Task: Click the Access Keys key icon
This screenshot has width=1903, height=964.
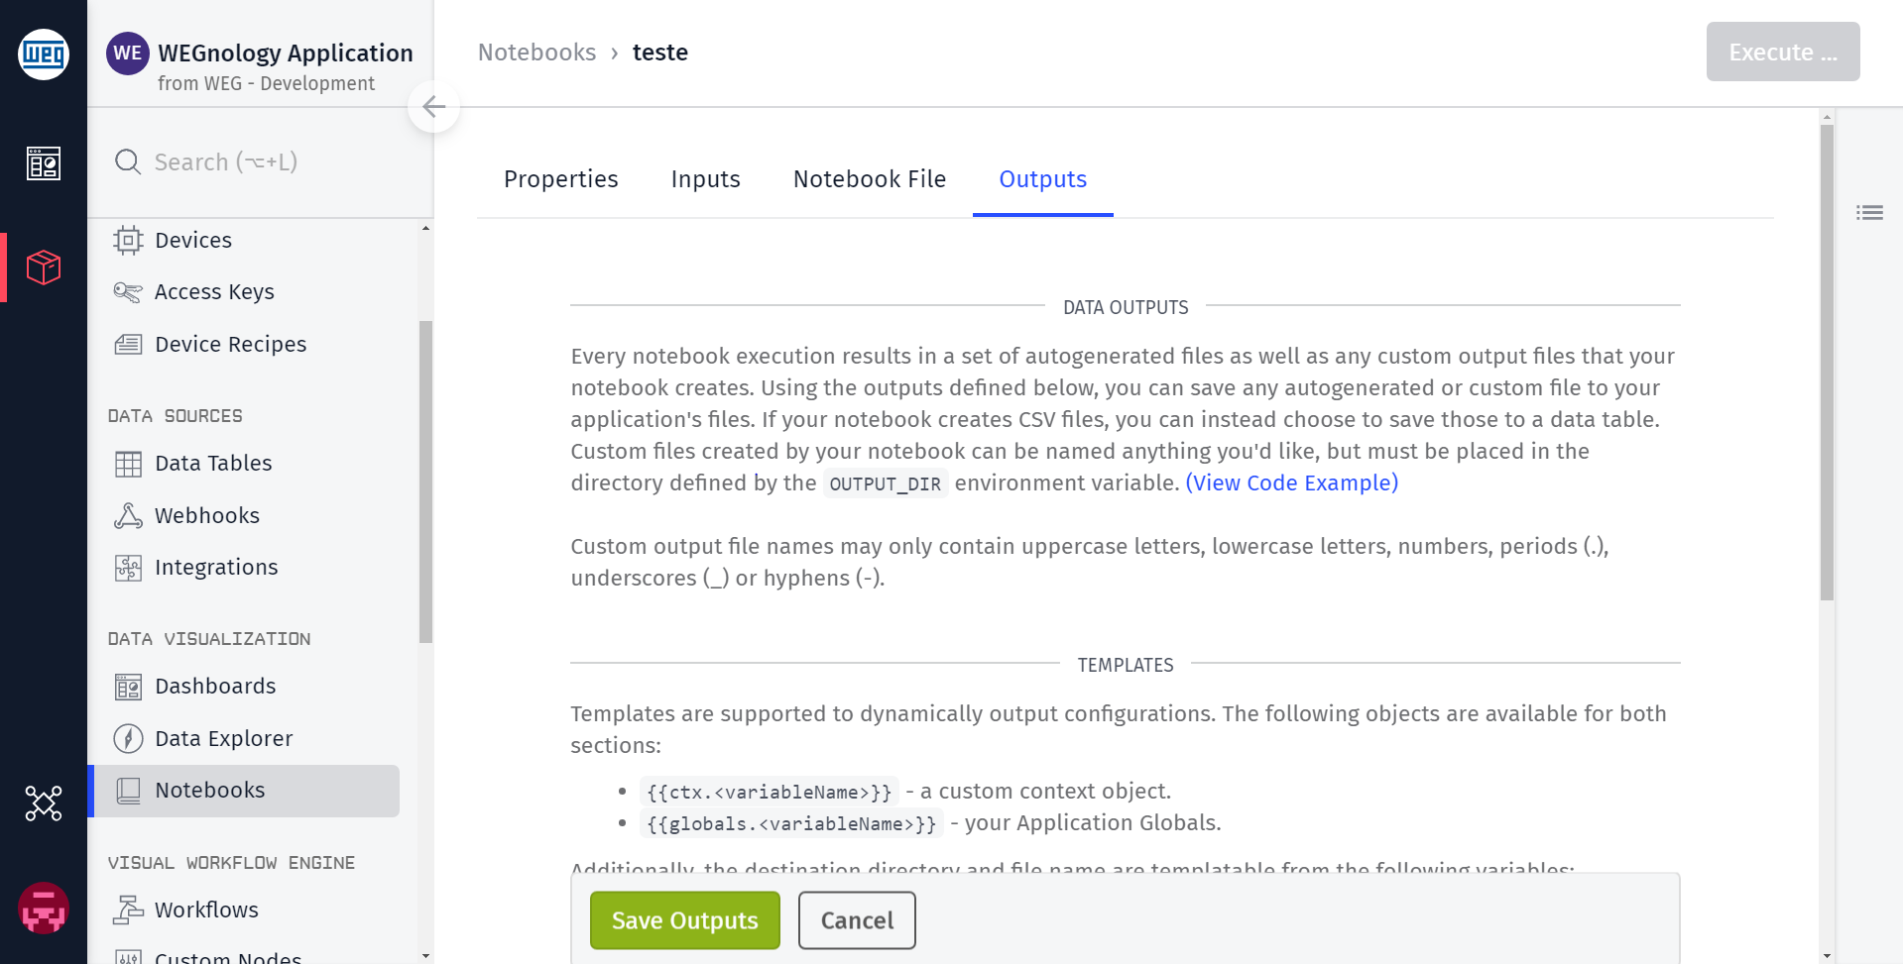Action: pyautogui.click(x=128, y=292)
